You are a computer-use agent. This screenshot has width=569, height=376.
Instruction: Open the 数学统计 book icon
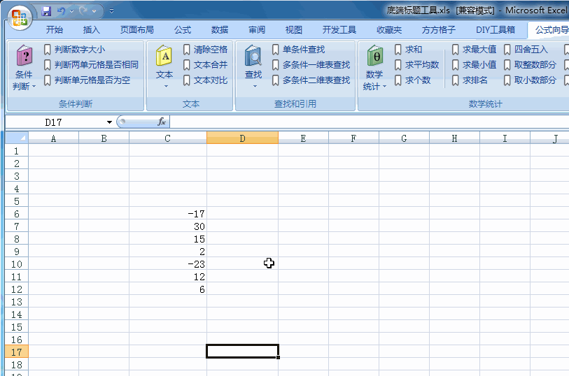(375, 57)
